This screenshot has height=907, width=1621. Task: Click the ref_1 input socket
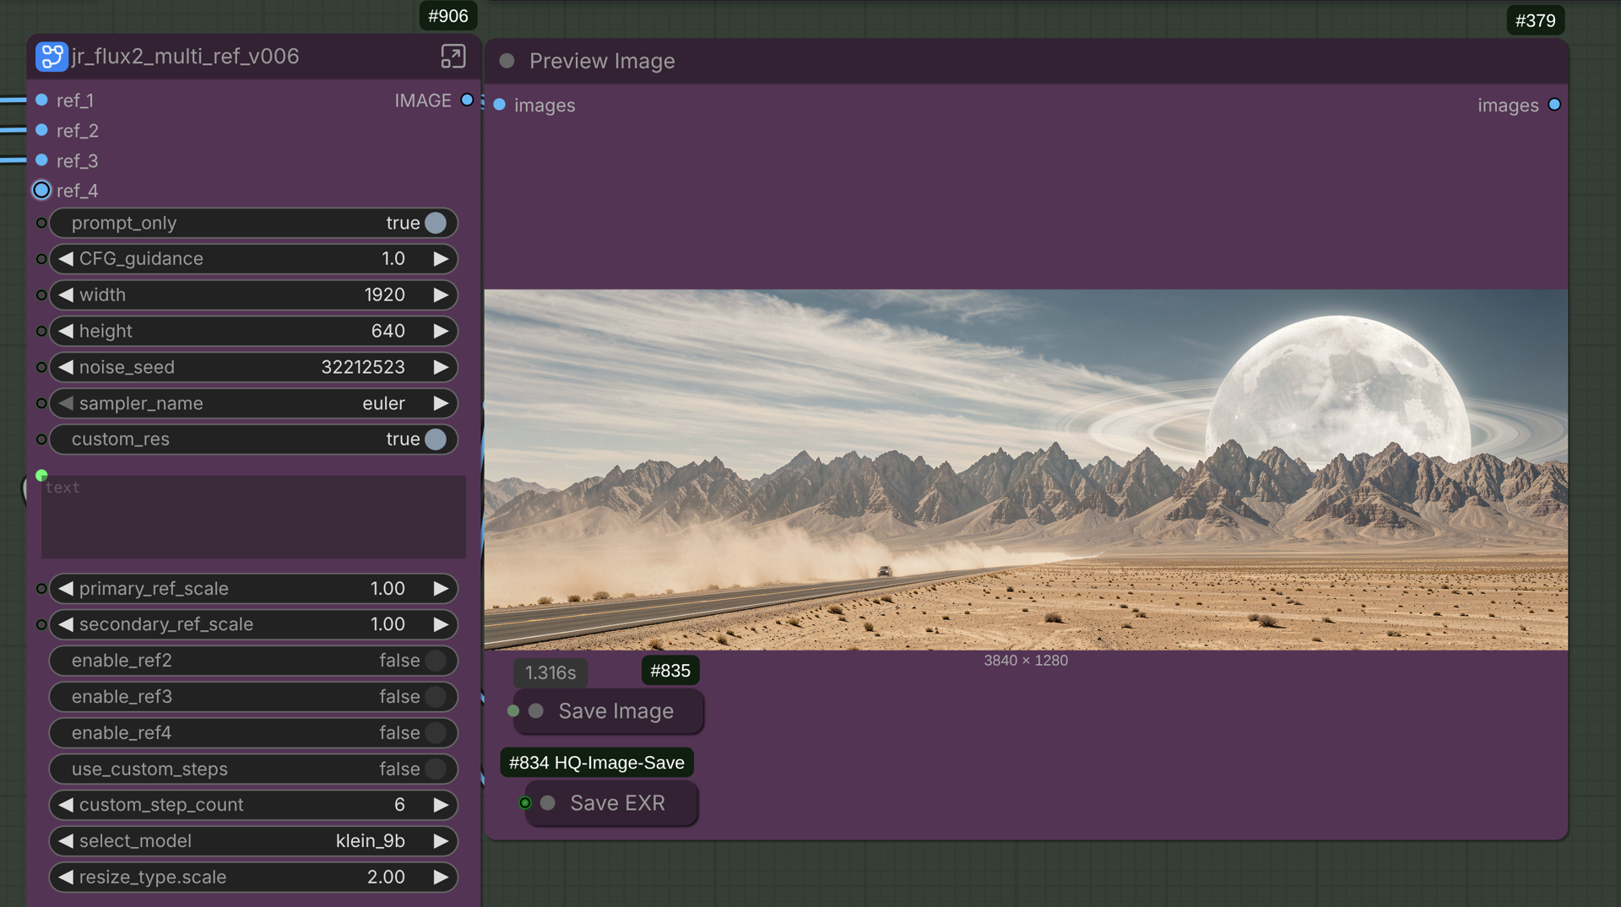point(41,100)
